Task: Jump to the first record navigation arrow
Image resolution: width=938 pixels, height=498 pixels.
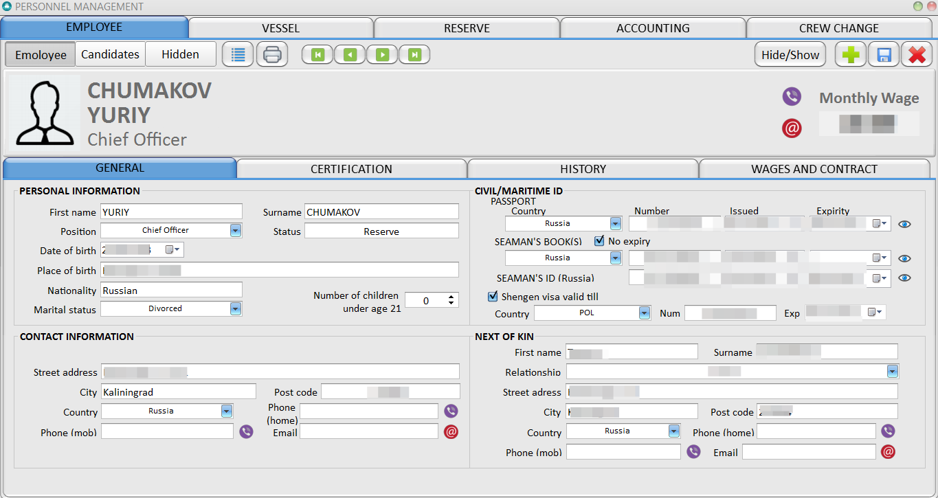Action: tap(317, 54)
